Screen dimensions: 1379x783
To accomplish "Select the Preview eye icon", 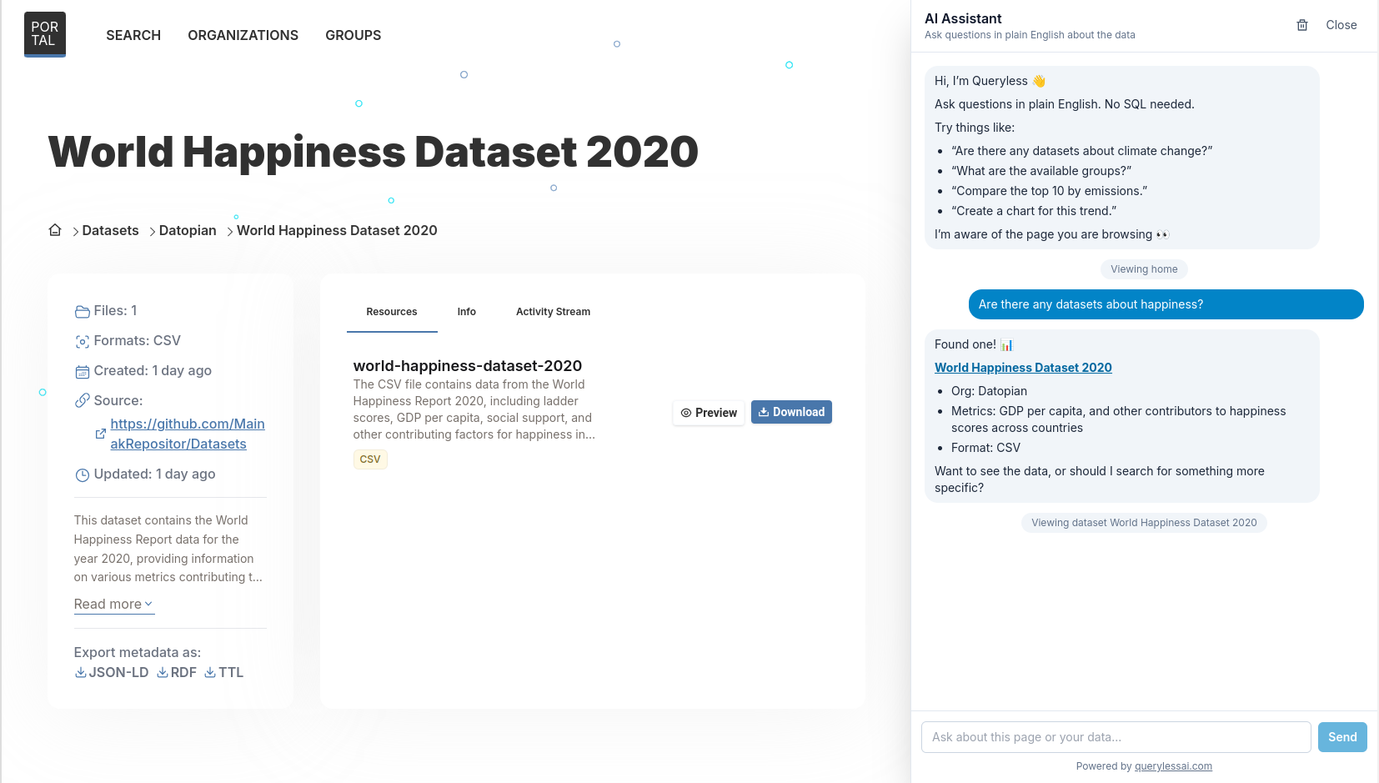I will coord(685,413).
